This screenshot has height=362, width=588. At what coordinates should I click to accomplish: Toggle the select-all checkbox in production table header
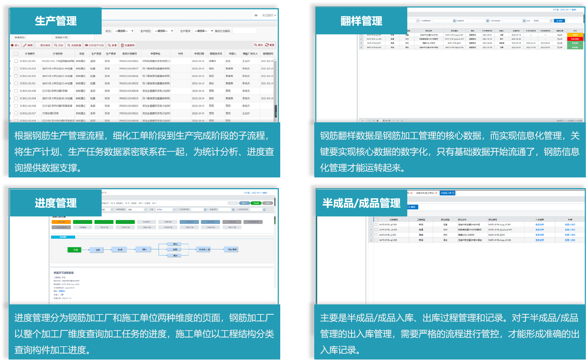pos(16,54)
